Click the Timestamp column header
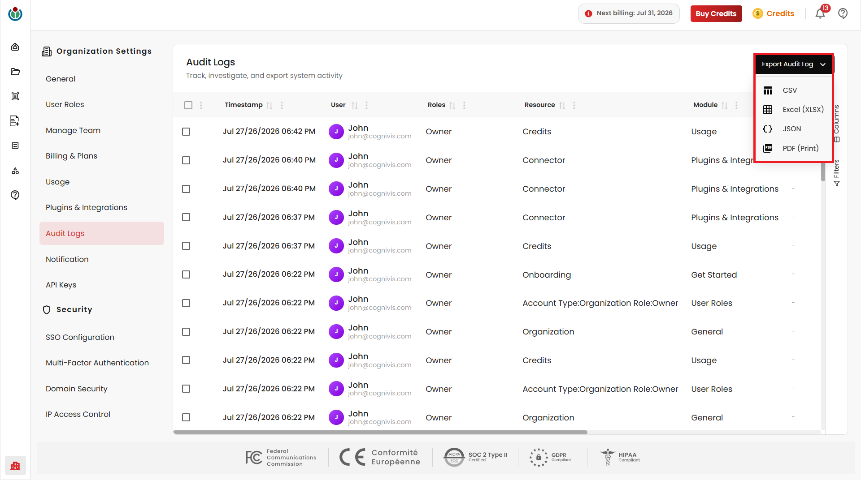The height and width of the screenshot is (480, 861). click(x=244, y=105)
